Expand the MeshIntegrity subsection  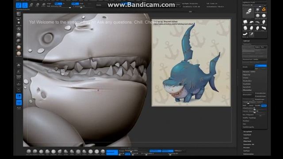click(x=249, y=127)
